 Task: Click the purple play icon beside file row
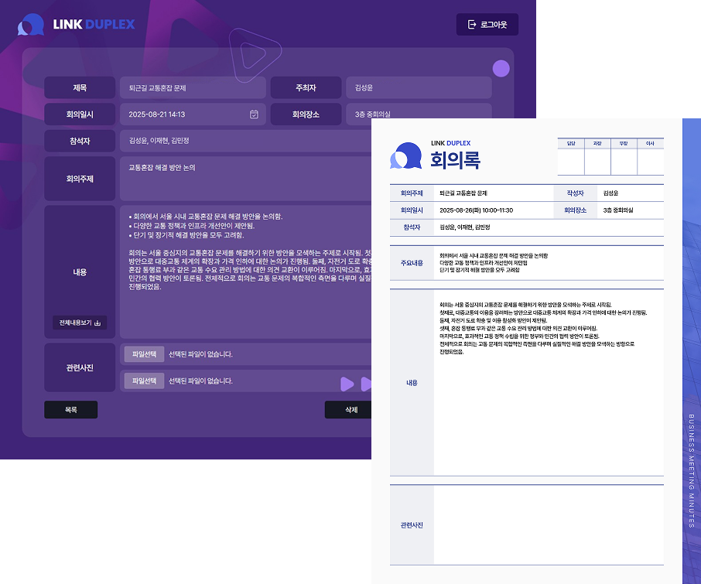tap(347, 384)
